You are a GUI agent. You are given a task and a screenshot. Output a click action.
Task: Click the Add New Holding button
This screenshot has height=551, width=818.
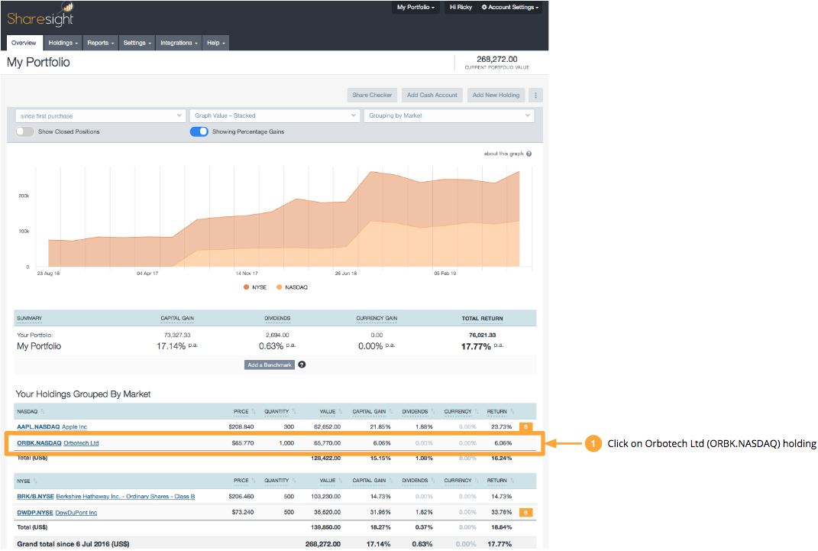[496, 95]
